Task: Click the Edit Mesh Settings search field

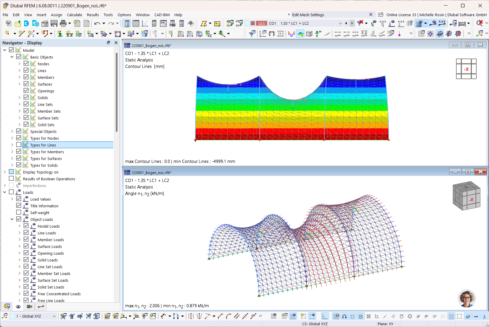Action: click(329, 15)
